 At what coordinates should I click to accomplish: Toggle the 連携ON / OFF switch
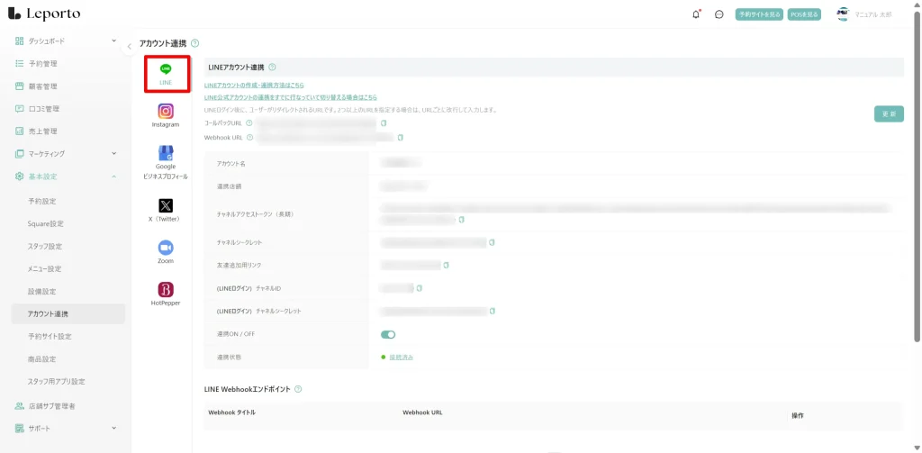[388, 334]
